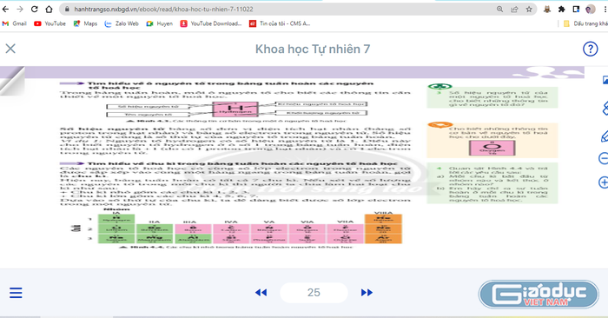Viewport: 608px width, 318px height.
Task: Reload the page in Chrome
Action: (x=34, y=9)
